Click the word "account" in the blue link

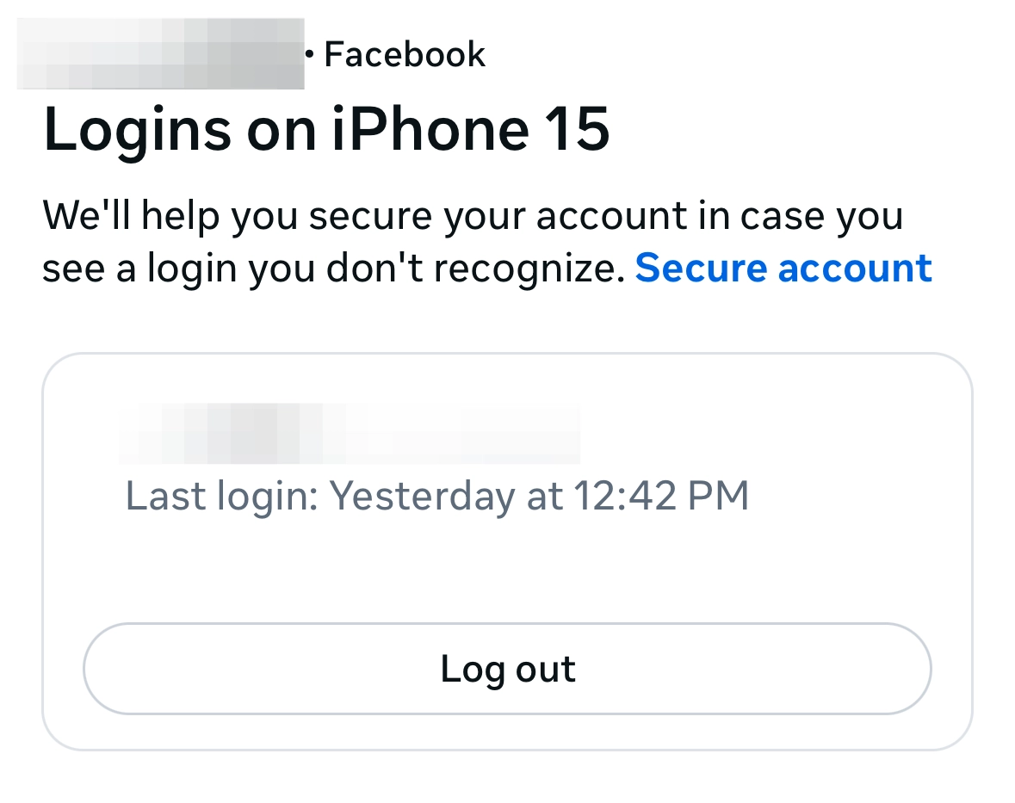[x=855, y=269]
